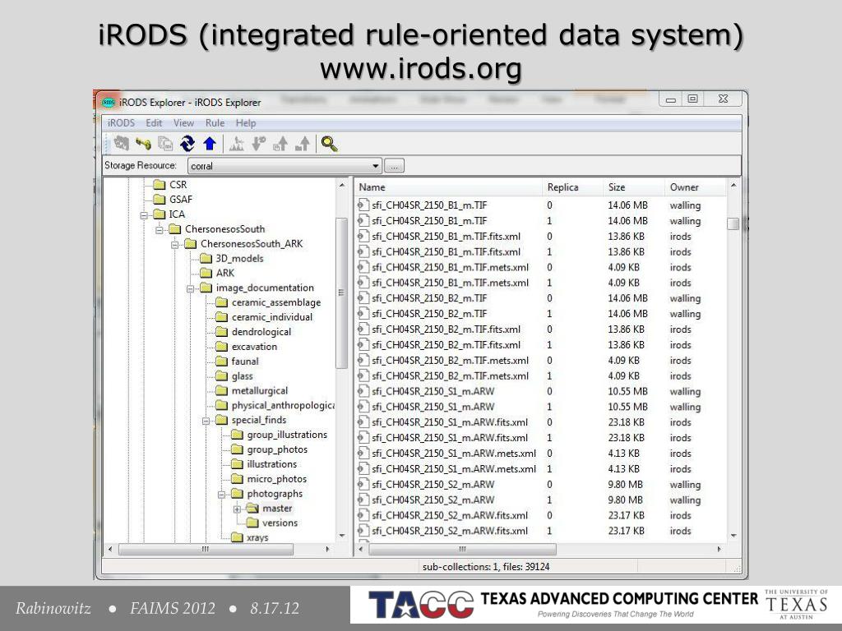Screen dimensions: 842x631
Task: Select the excavation folder
Action: point(254,347)
